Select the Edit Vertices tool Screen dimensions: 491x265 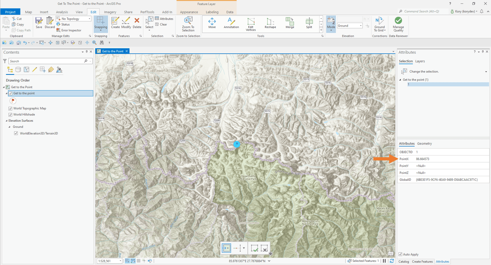coord(251,24)
